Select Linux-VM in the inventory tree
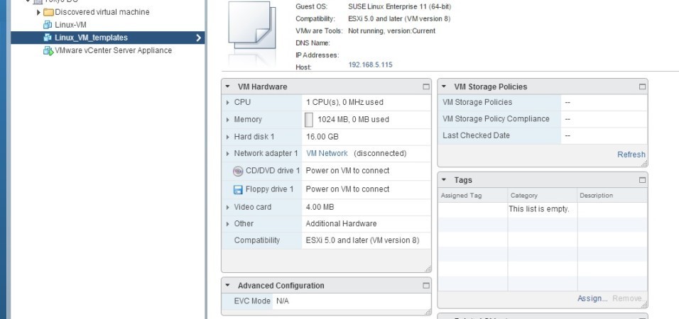The width and height of the screenshot is (679, 319). [70, 25]
